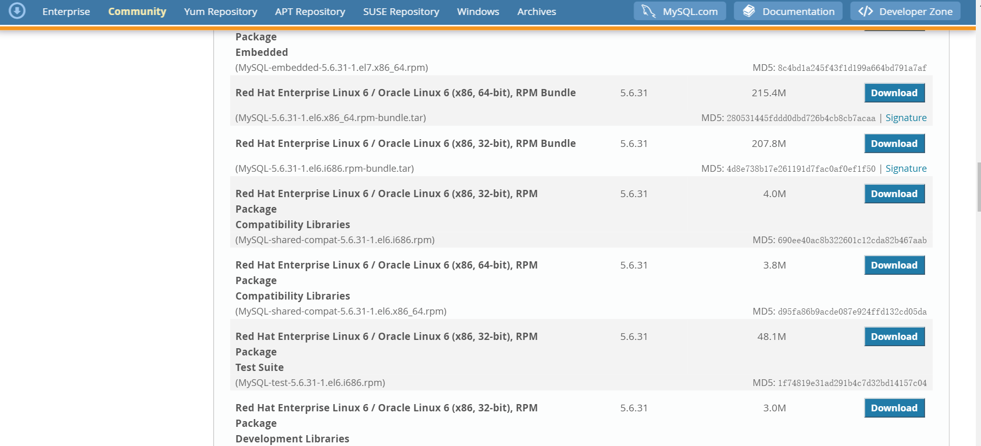Open the MySQL.com link button
The height and width of the screenshot is (446, 981).
coord(680,11)
